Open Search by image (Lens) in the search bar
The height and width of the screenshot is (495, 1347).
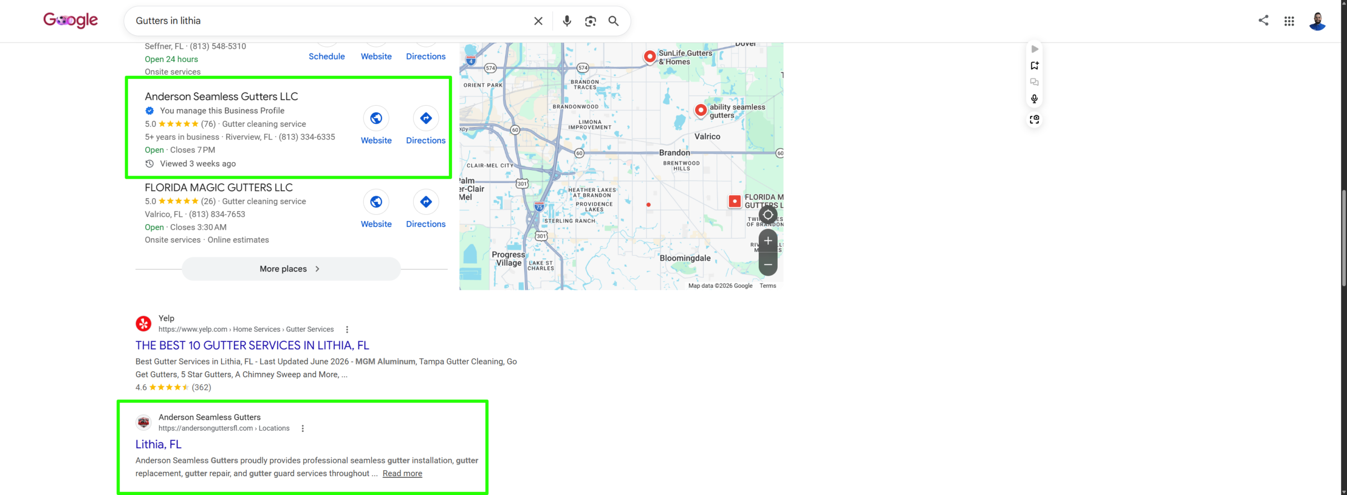pos(590,21)
